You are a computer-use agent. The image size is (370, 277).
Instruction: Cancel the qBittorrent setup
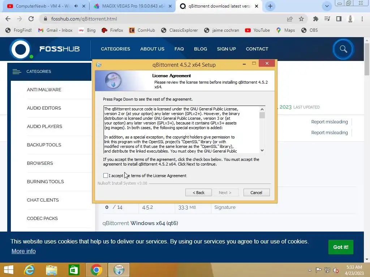pyautogui.click(x=257, y=193)
